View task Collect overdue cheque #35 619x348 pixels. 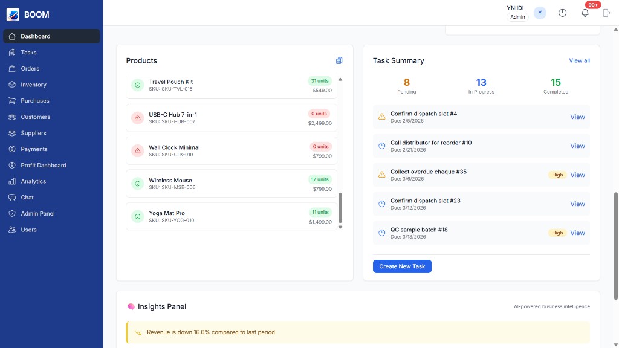coord(577,175)
